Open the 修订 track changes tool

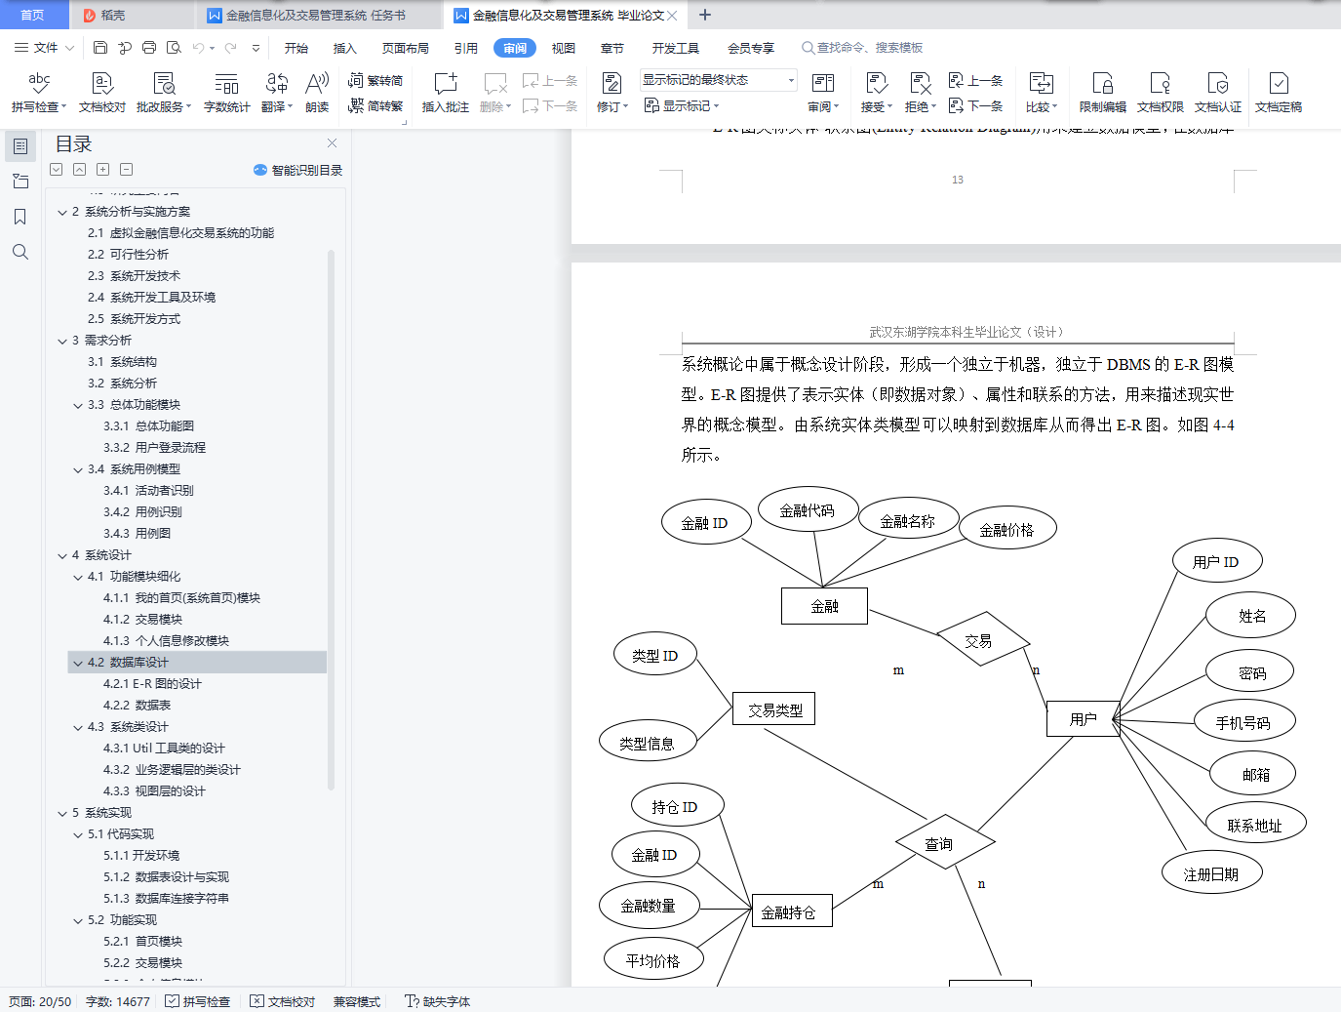click(x=612, y=93)
